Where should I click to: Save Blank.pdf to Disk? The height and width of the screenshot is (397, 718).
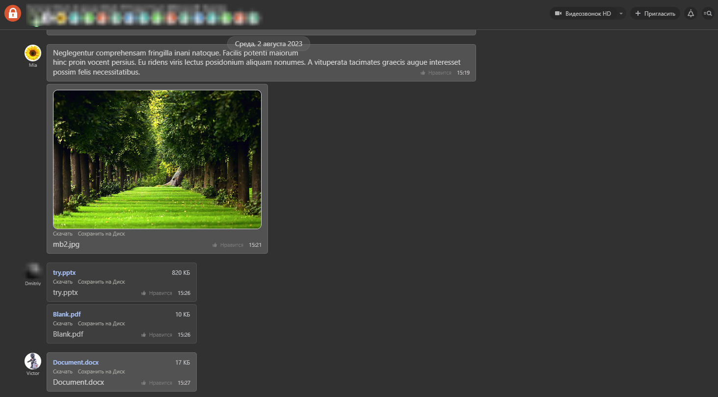click(x=101, y=324)
